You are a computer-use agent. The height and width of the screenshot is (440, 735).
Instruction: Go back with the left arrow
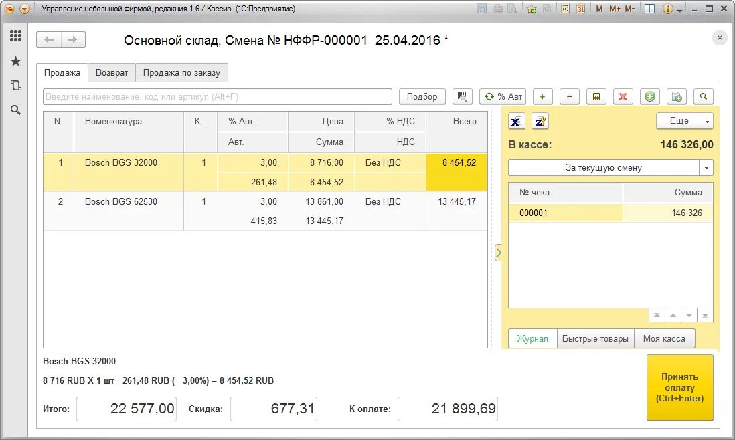coord(49,40)
